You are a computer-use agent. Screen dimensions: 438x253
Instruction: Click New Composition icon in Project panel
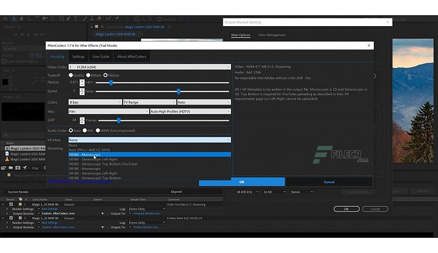click(18, 168)
